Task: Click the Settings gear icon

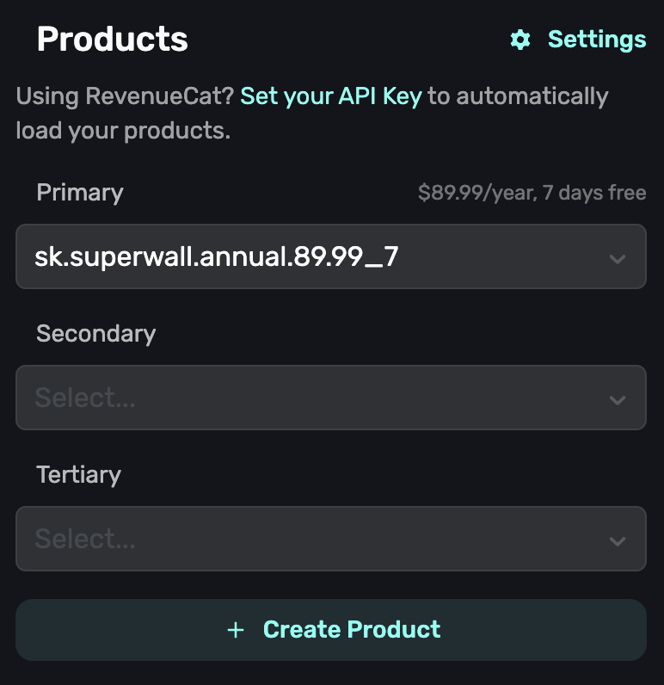Action: tap(520, 40)
